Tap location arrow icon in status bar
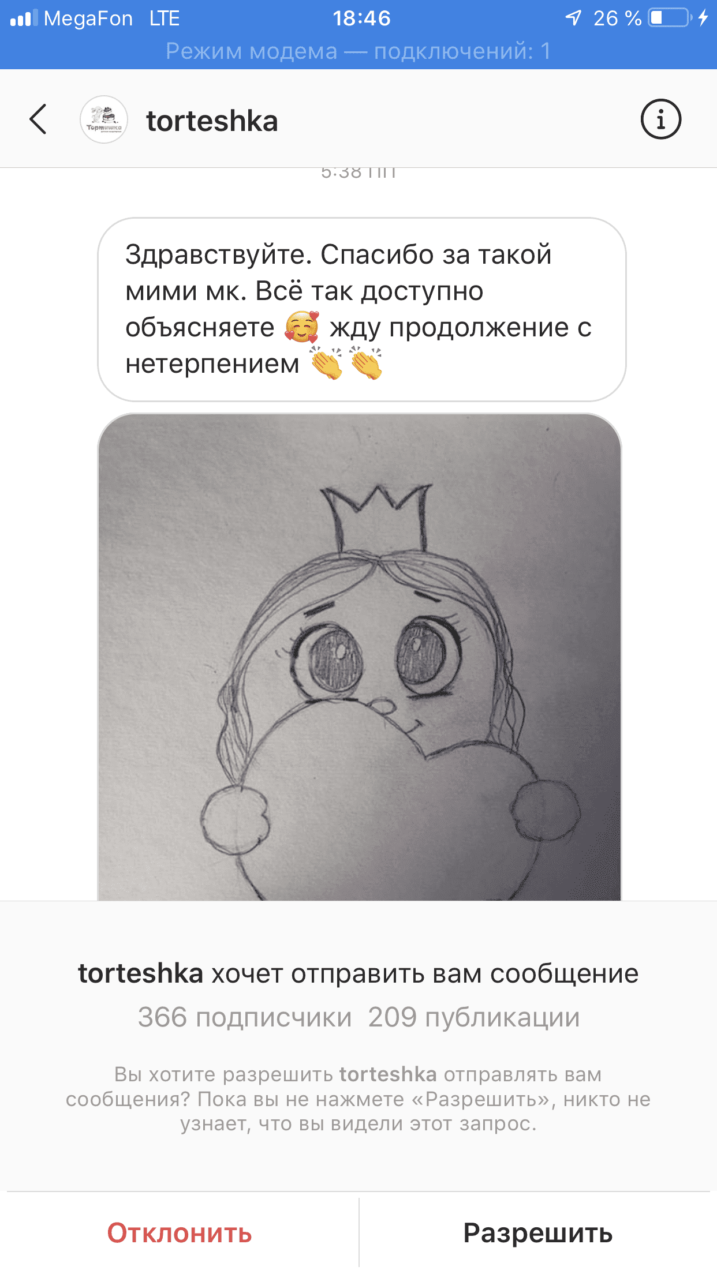The image size is (717, 1274). (573, 18)
